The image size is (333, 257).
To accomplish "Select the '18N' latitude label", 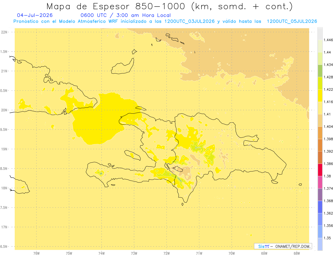I will click(x=4, y=188).
